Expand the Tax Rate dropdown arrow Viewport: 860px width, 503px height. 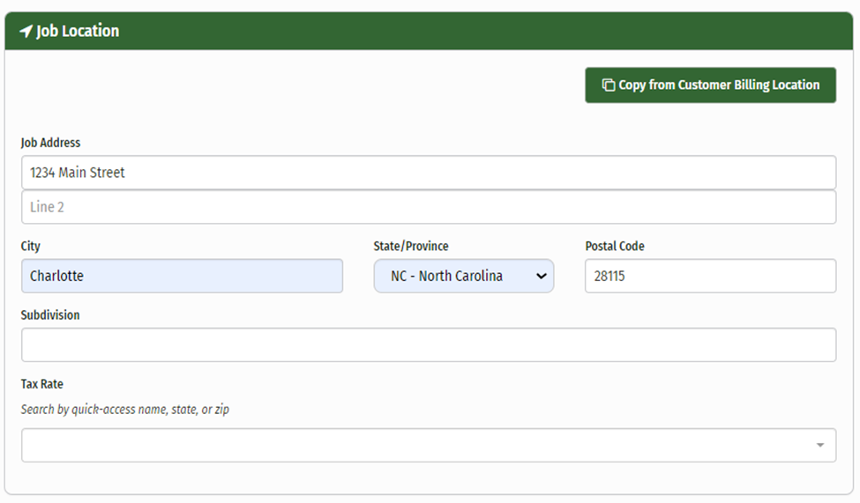819,446
